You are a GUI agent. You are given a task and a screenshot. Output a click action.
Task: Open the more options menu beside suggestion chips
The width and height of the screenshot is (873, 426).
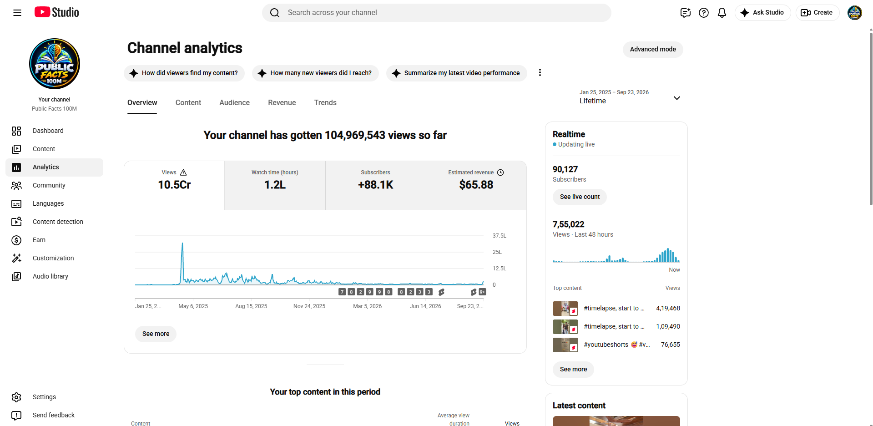click(x=540, y=73)
